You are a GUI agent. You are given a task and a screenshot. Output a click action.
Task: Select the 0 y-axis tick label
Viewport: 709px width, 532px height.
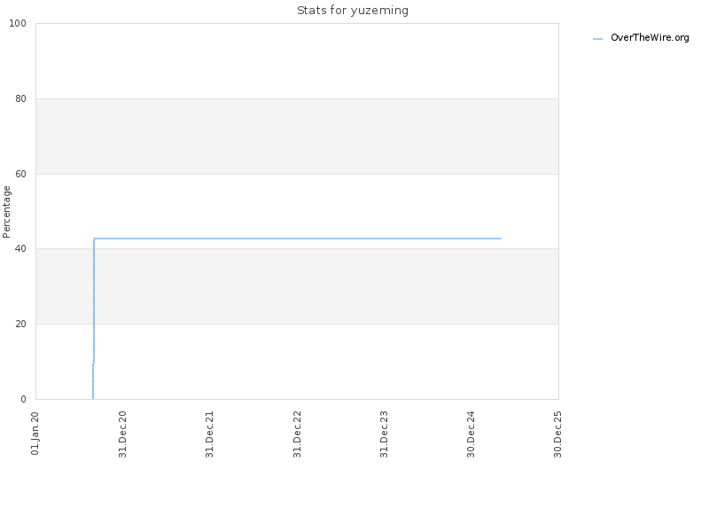[24, 399]
